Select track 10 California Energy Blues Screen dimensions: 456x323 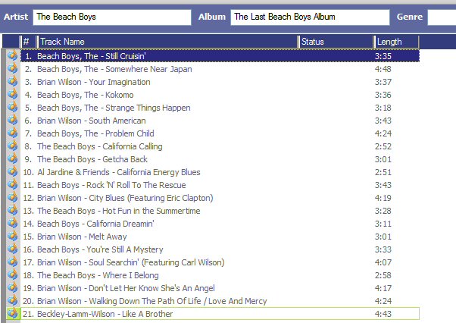[x=220, y=172]
